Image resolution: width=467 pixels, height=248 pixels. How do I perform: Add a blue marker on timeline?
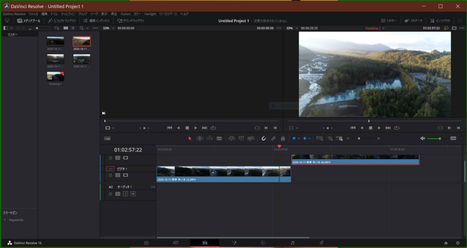(305, 138)
